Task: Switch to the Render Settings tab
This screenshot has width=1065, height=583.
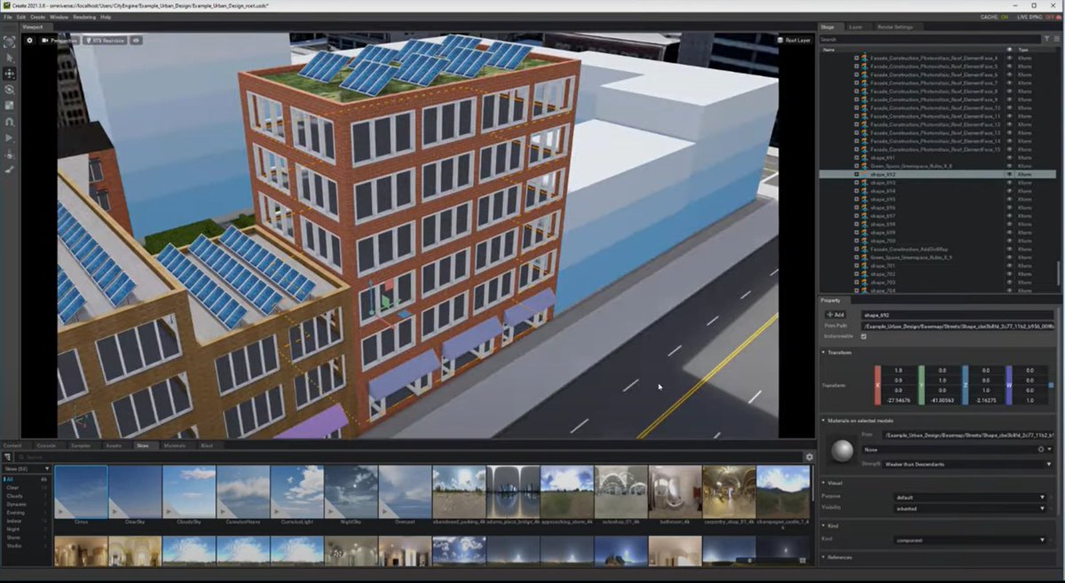Action: [895, 27]
